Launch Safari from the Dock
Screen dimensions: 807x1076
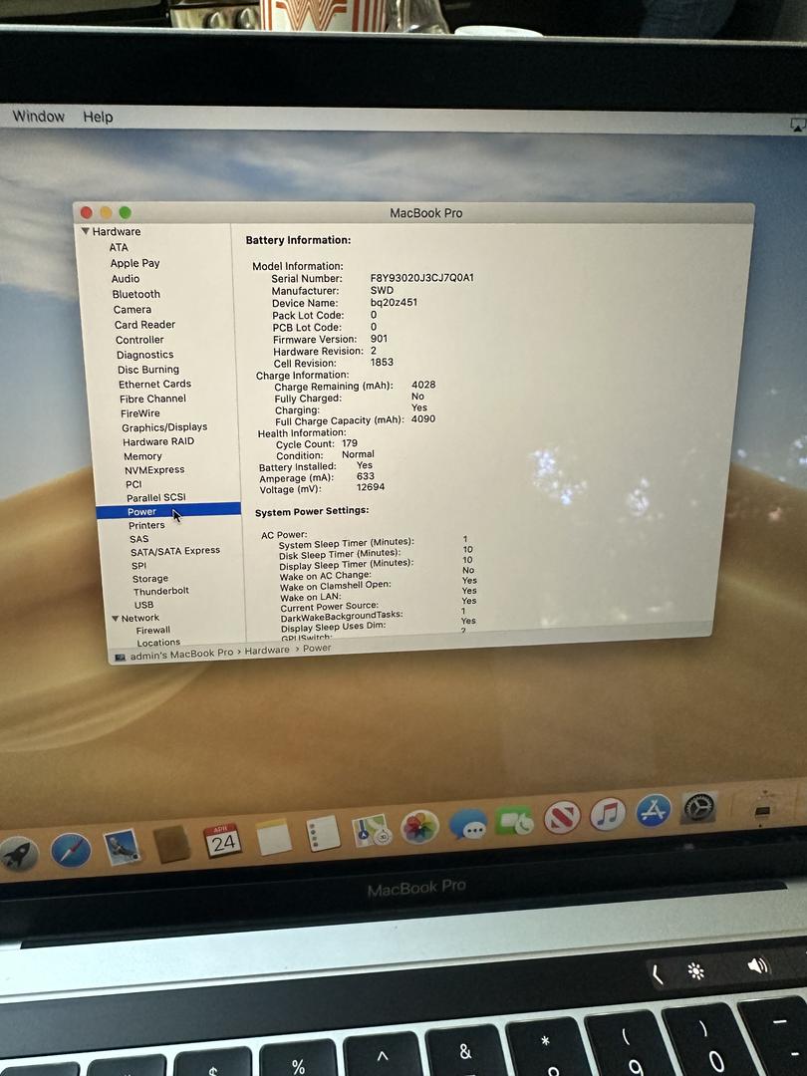click(70, 850)
